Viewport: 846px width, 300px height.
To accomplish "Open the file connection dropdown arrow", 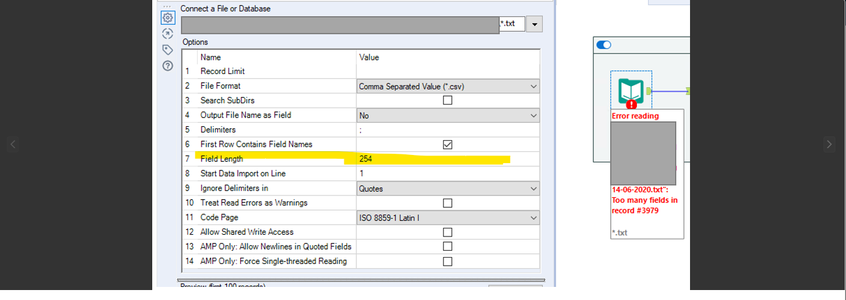I will 535,24.
